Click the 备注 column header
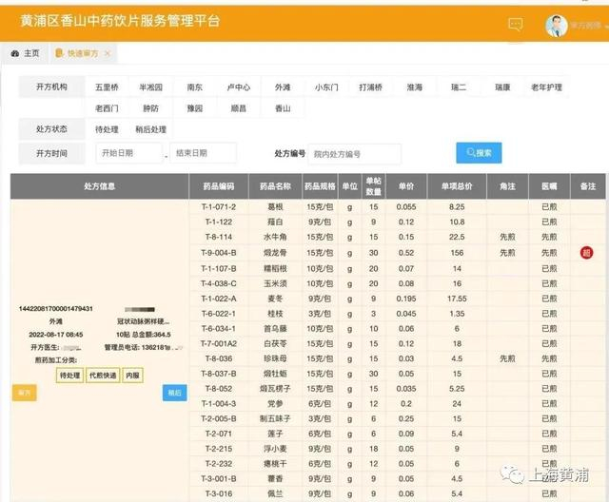 point(588,186)
